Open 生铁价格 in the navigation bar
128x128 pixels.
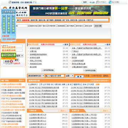(82, 20)
